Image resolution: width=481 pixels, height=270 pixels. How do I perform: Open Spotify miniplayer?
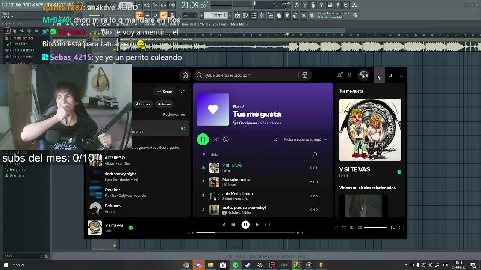pos(393,228)
